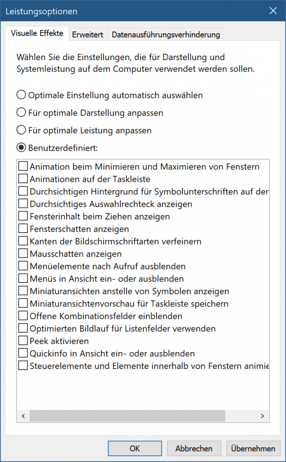The height and width of the screenshot is (462, 286).
Task: Click the Übernehmen button
Action: tap(253, 448)
